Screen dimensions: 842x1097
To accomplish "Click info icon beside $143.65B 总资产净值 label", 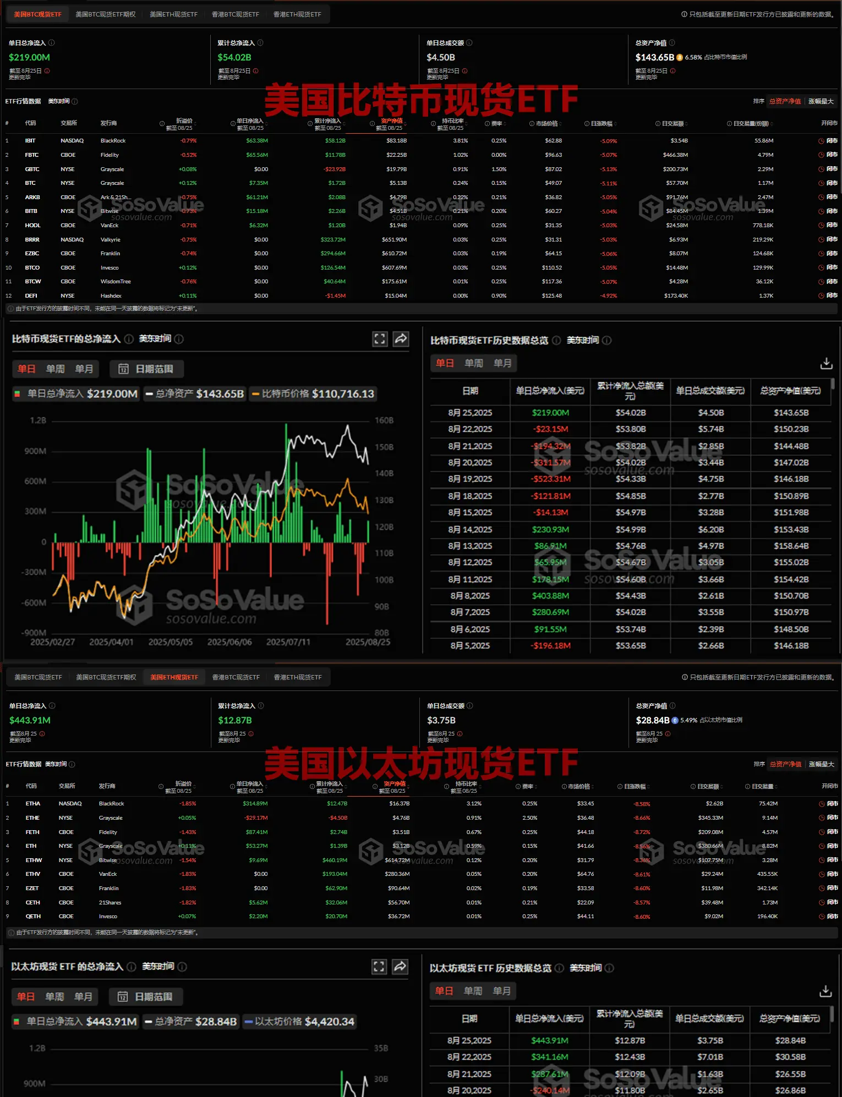I will point(672,43).
